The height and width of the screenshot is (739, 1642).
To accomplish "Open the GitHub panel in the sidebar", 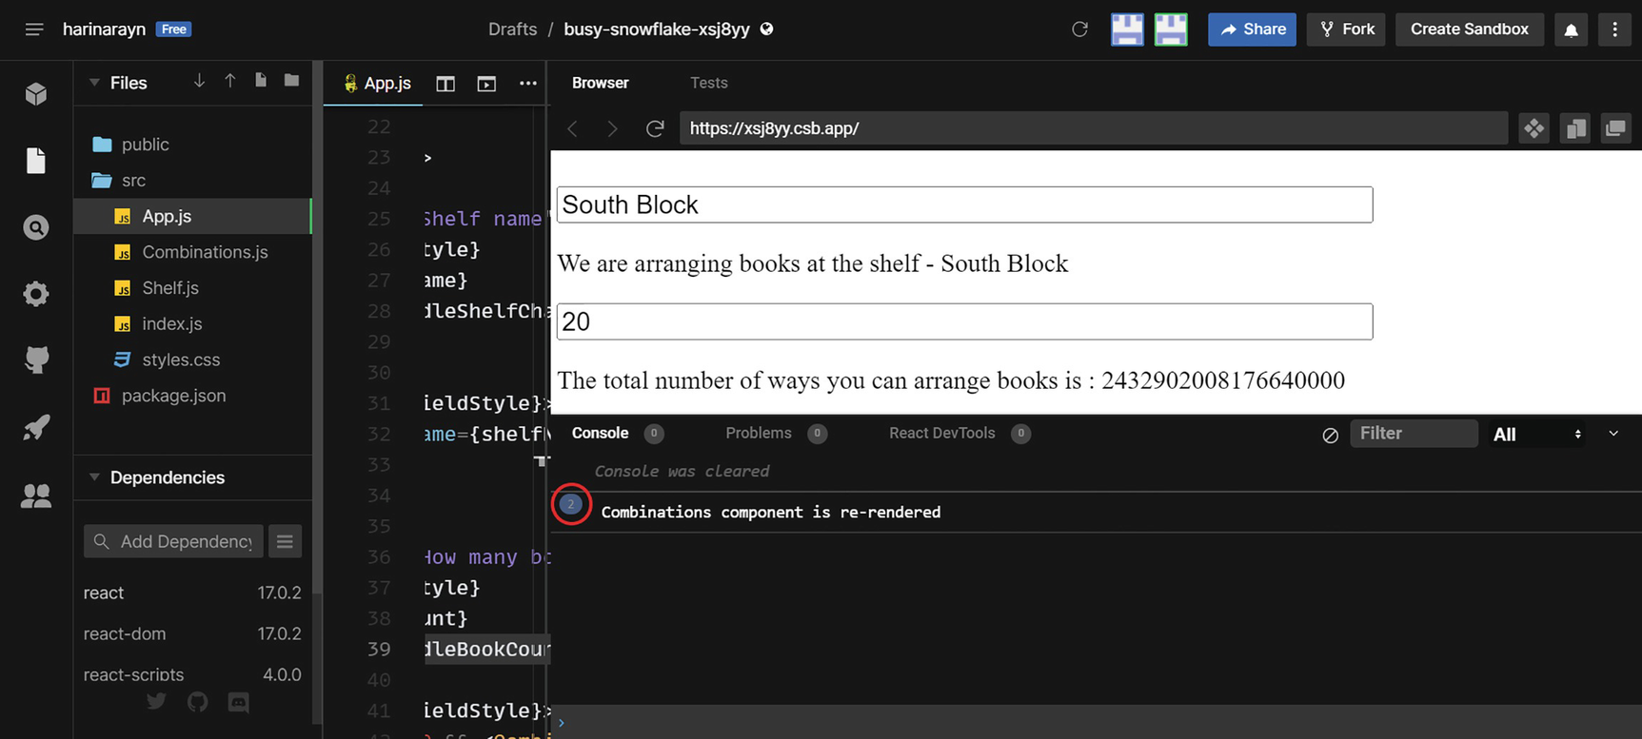I will pos(36,360).
